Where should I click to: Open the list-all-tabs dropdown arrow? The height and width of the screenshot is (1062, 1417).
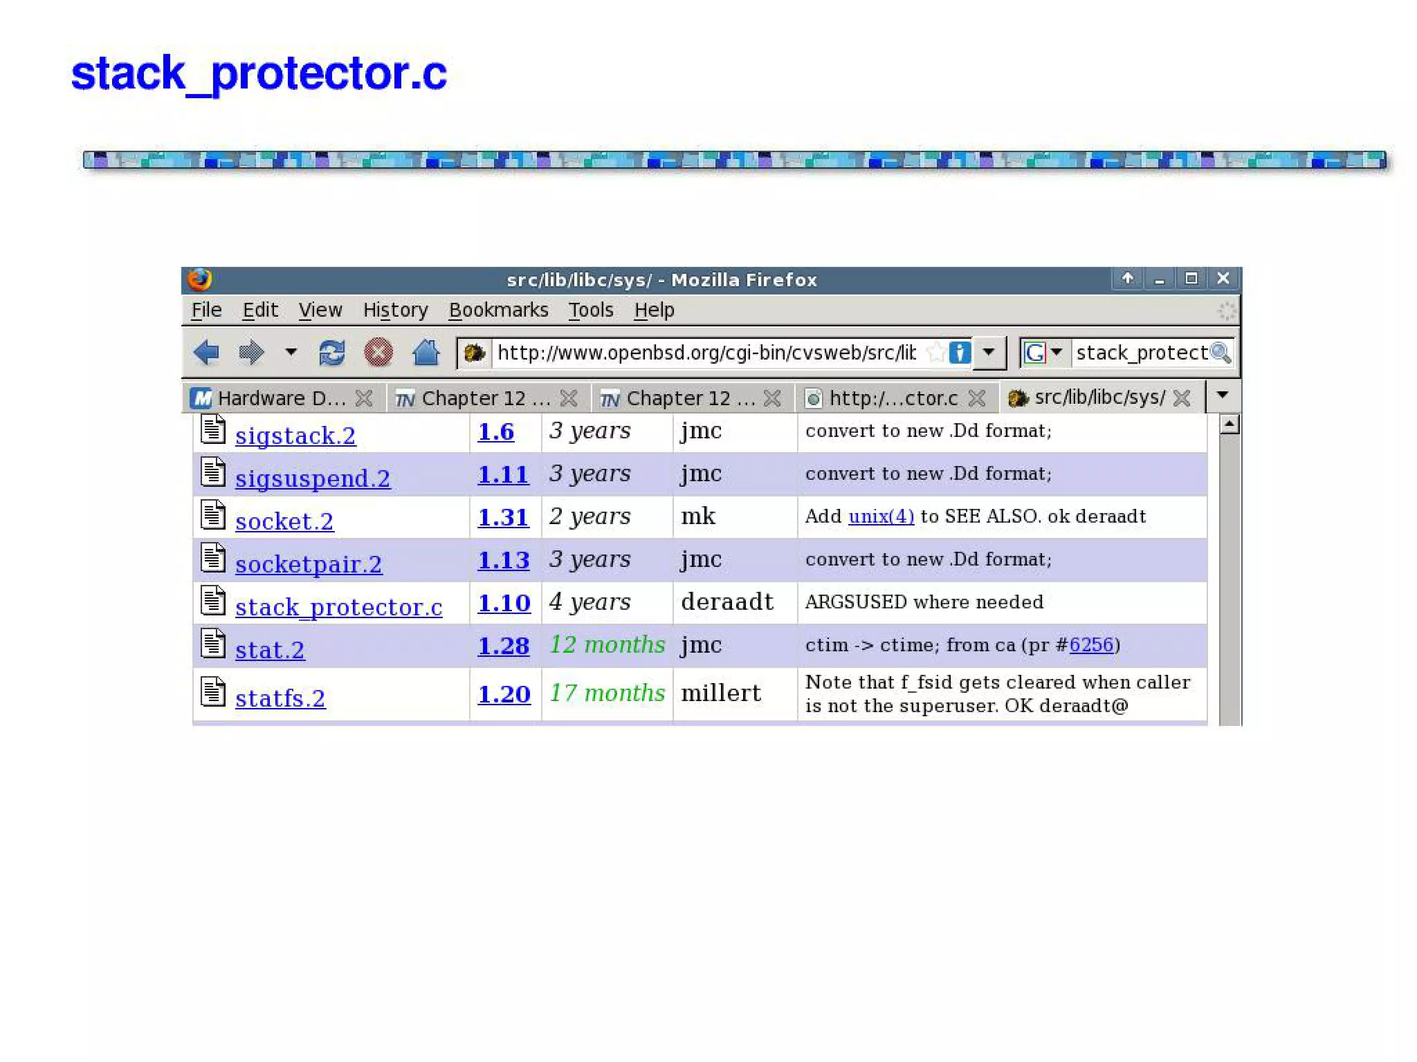(x=1223, y=395)
